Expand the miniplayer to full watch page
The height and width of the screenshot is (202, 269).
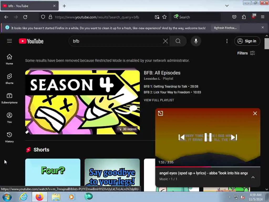tap(161, 113)
